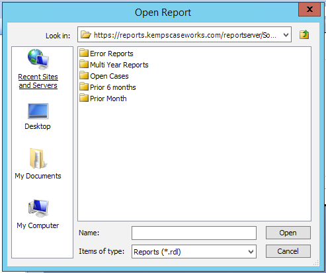Click the My Computer label

pyautogui.click(x=38, y=225)
